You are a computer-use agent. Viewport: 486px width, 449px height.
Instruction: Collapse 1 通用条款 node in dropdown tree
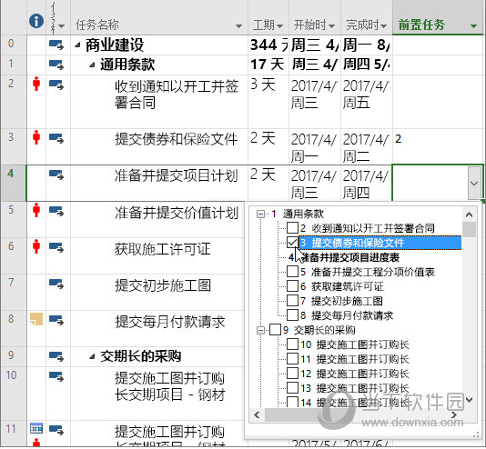click(260, 214)
